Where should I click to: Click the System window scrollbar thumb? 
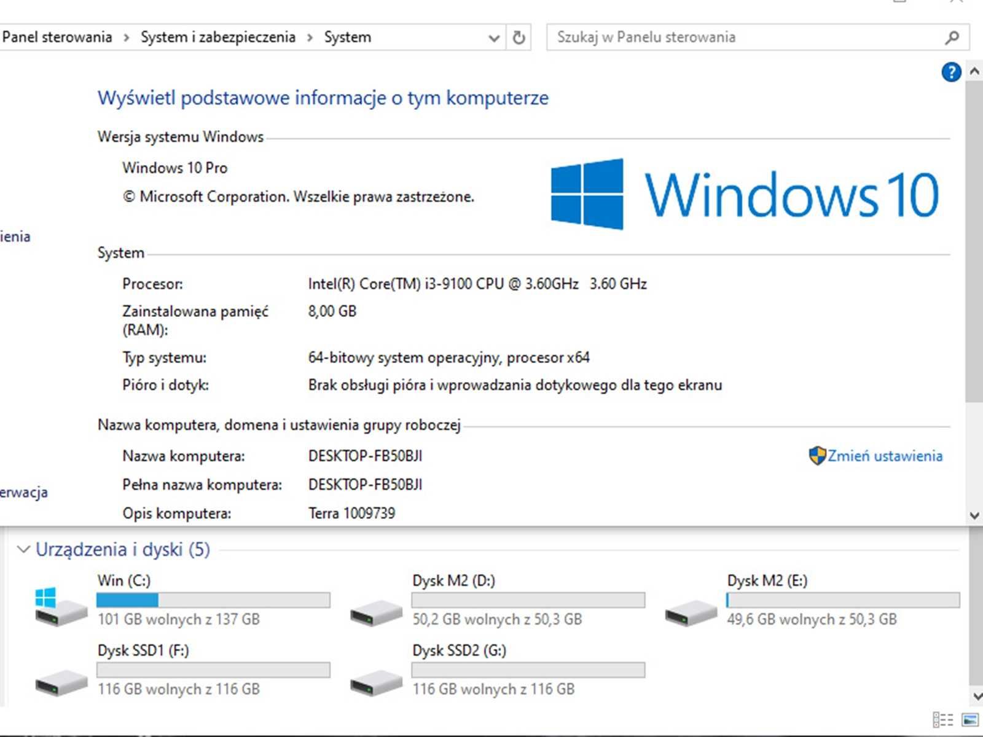coord(974,242)
